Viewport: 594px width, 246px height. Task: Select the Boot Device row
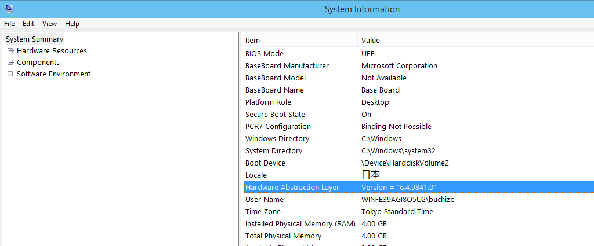click(265, 163)
